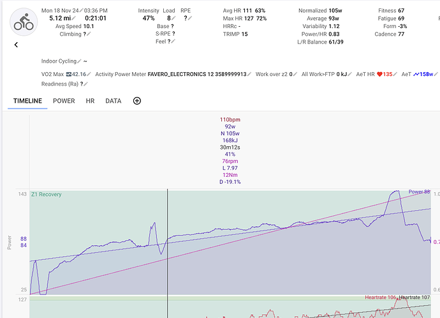Click the Heartrate 107 trend label
Viewport: 440px width, 318px height.
414,297
